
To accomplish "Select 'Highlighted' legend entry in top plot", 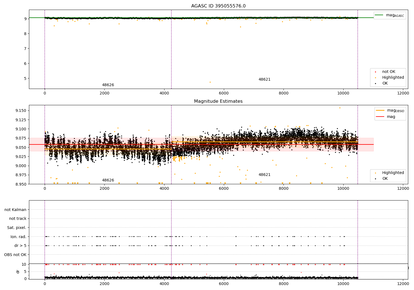I will [393, 77].
